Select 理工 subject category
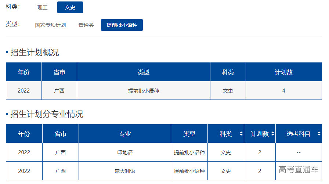 [x=43, y=7]
